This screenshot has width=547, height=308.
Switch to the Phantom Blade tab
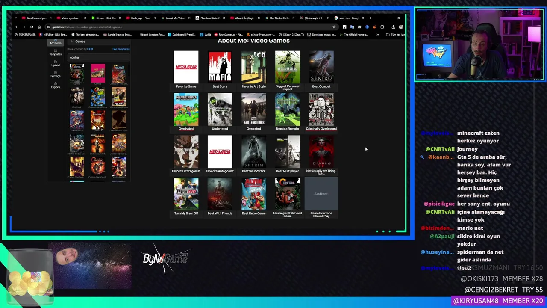tap(210, 18)
